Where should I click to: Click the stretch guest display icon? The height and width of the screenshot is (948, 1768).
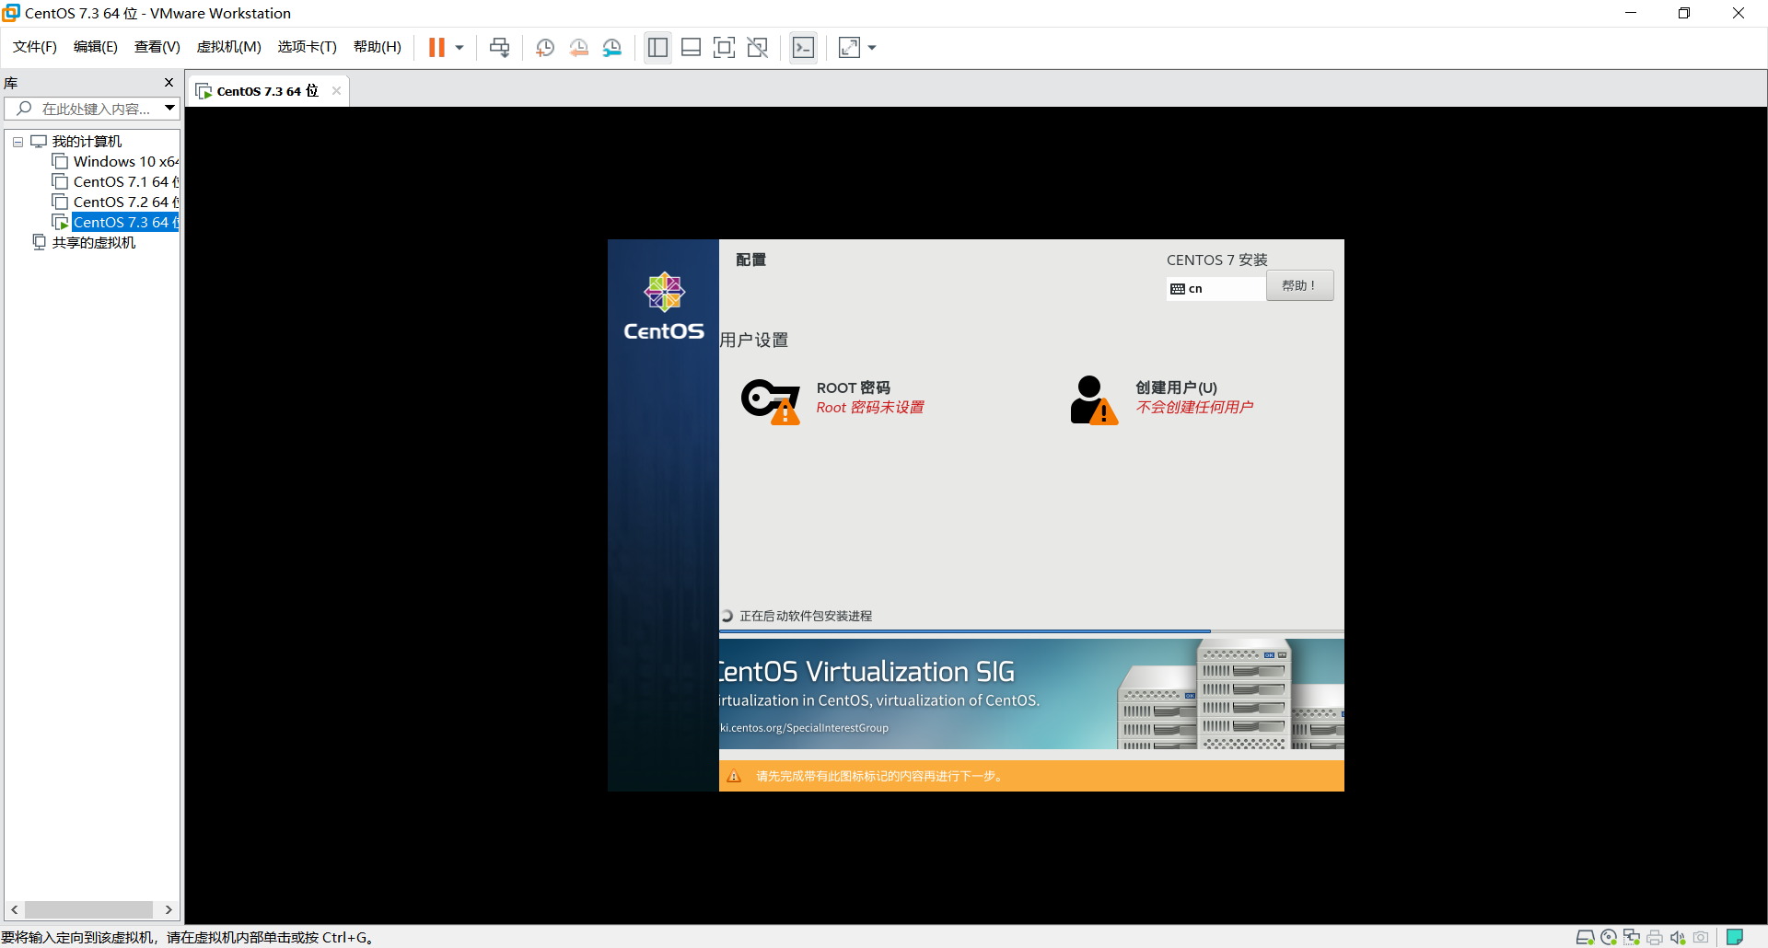coord(849,48)
